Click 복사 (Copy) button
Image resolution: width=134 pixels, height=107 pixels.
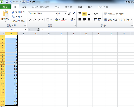[x=16, y=17]
